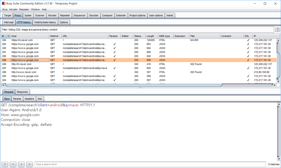Screen dimensions: 281x168
Task: Sort by the # column arrow
Action: pos(8,36)
